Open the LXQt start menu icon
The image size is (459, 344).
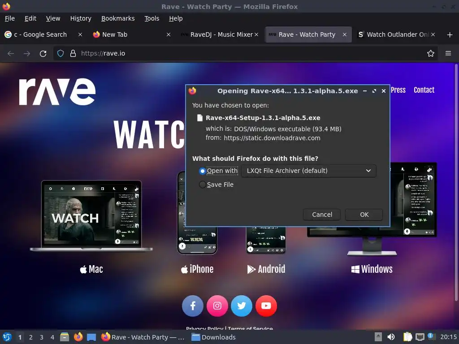point(7,337)
